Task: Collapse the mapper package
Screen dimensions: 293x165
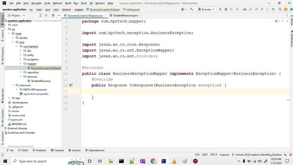Action: 21,64
